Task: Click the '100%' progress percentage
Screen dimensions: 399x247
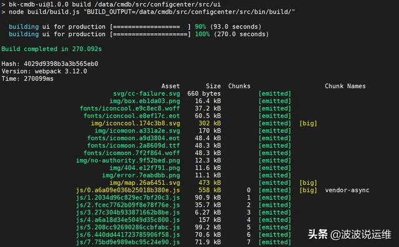Action: click(202, 34)
